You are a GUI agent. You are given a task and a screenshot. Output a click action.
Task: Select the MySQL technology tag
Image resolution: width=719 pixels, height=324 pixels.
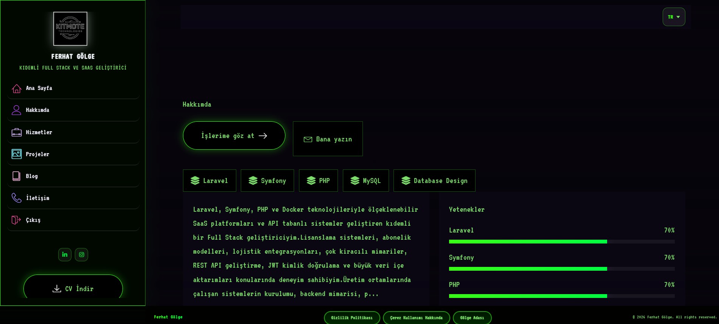pos(366,181)
